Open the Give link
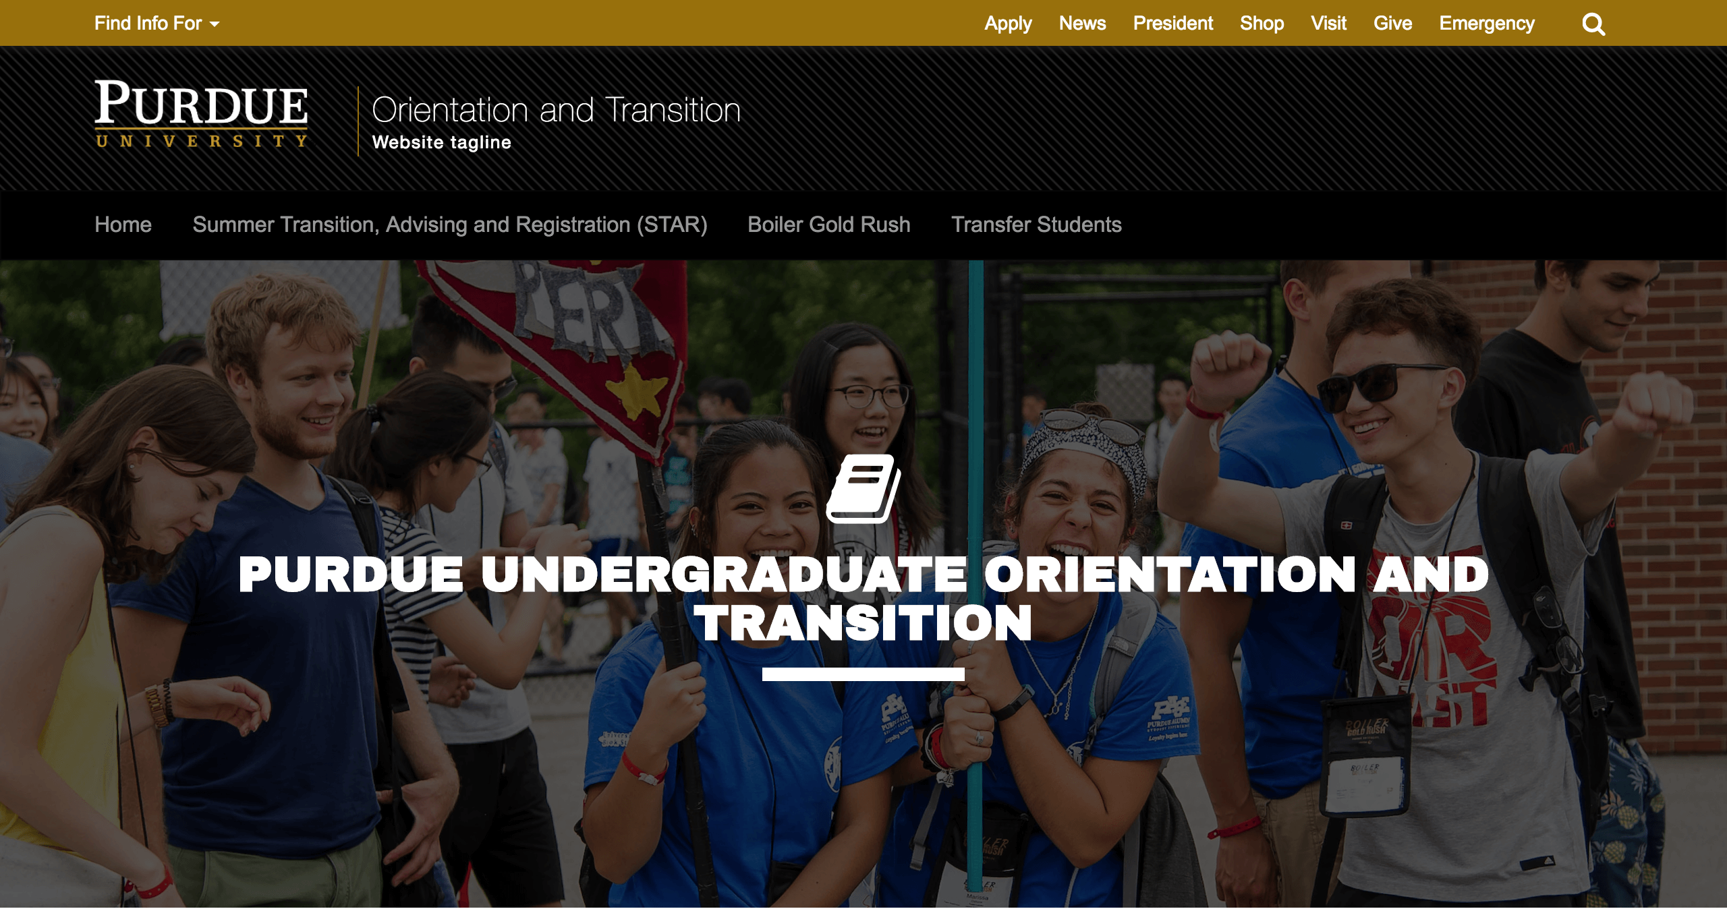 (1392, 23)
